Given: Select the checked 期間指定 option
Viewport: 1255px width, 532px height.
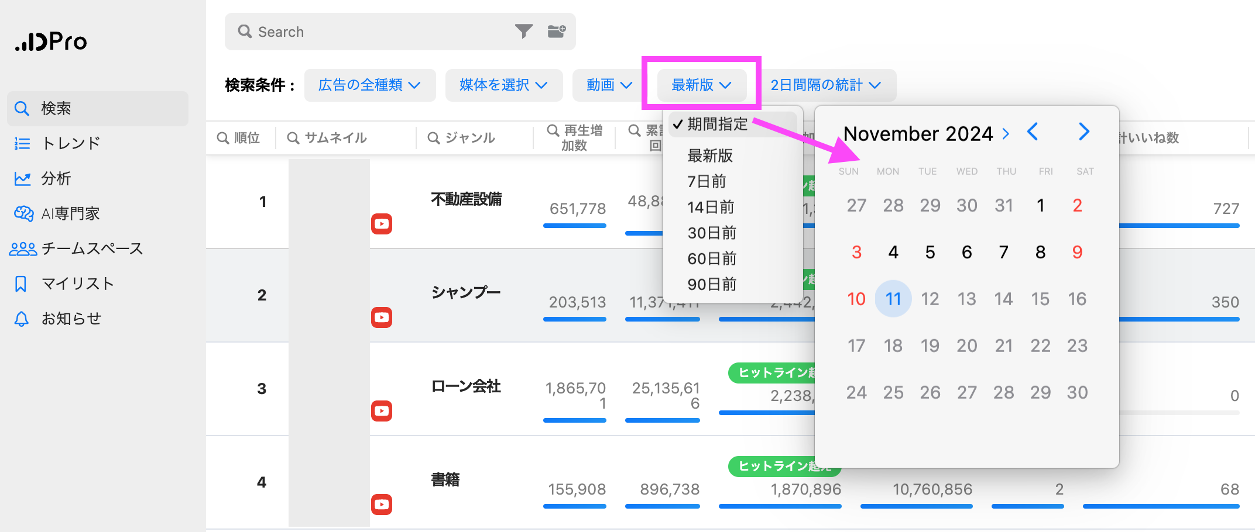Looking at the screenshot, I should (717, 124).
